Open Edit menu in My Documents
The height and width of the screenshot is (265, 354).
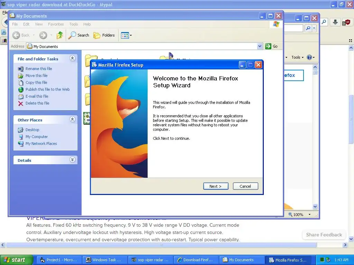pyautogui.click(x=26, y=24)
